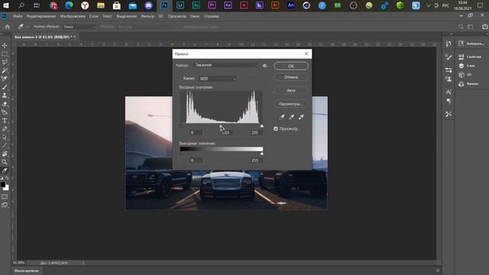489x275 pixels.
Task: Toggle Quick Mask mode icon
Action: [5, 197]
